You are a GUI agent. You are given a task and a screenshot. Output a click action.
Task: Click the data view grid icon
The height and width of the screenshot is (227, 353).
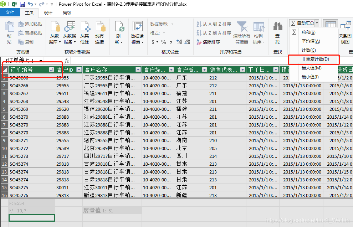click(x=330, y=24)
